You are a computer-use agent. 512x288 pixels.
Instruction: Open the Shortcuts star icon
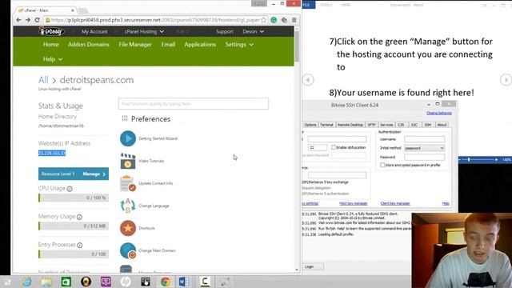click(128, 228)
